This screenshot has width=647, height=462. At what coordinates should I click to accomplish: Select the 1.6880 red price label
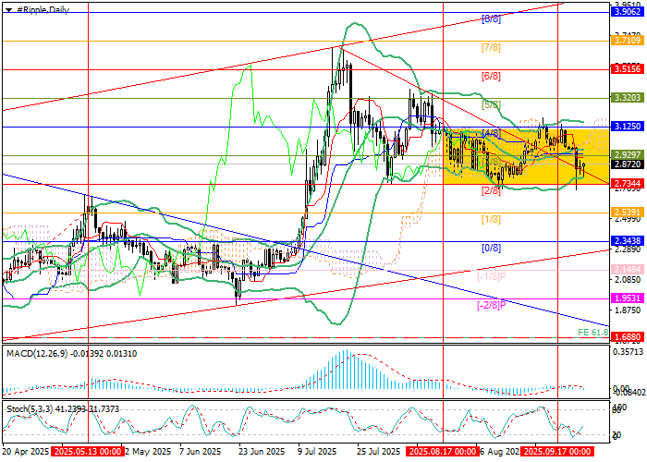point(628,337)
